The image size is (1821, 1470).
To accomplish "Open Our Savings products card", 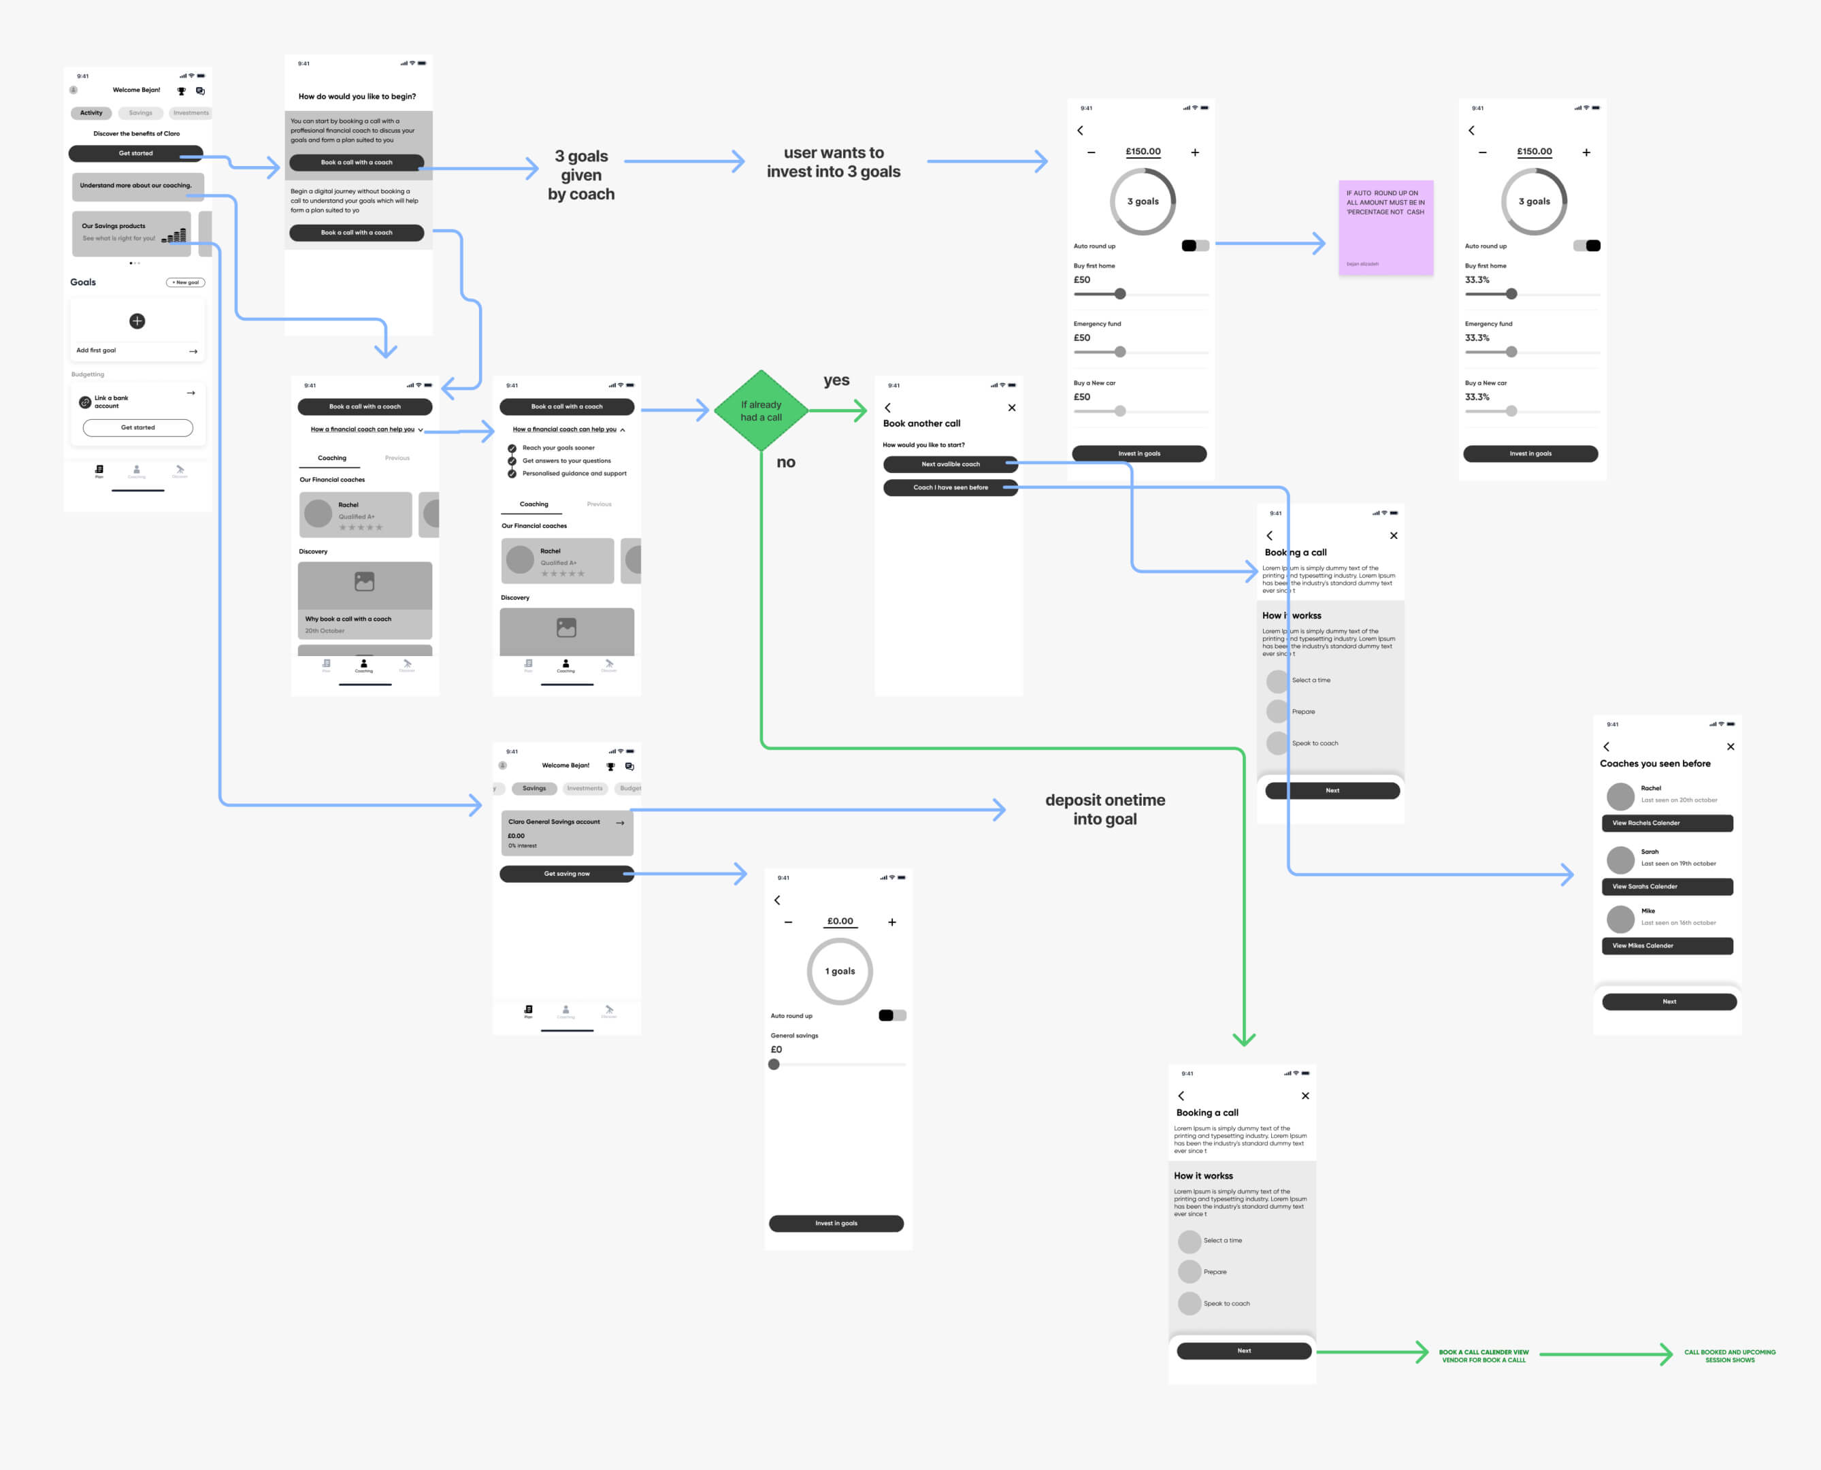I will point(131,233).
